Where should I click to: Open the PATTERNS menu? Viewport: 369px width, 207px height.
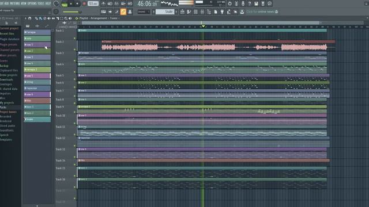[x=15, y=3]
